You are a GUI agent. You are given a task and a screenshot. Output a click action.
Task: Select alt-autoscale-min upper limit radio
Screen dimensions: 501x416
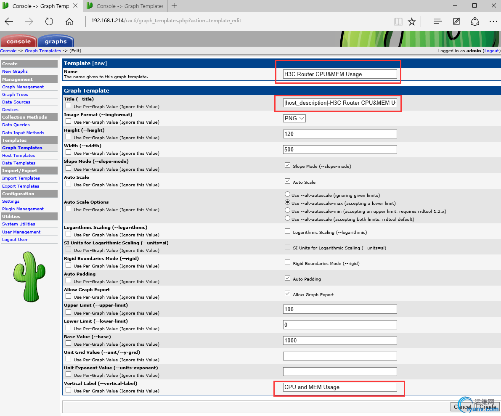coord(288,210)
